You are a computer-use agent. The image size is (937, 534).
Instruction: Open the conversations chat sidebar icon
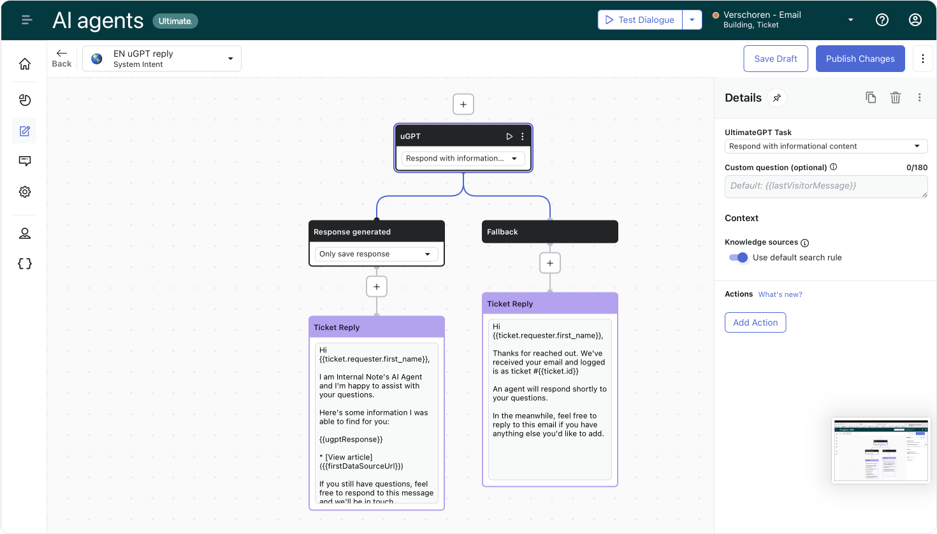click(x=25, y=161)
